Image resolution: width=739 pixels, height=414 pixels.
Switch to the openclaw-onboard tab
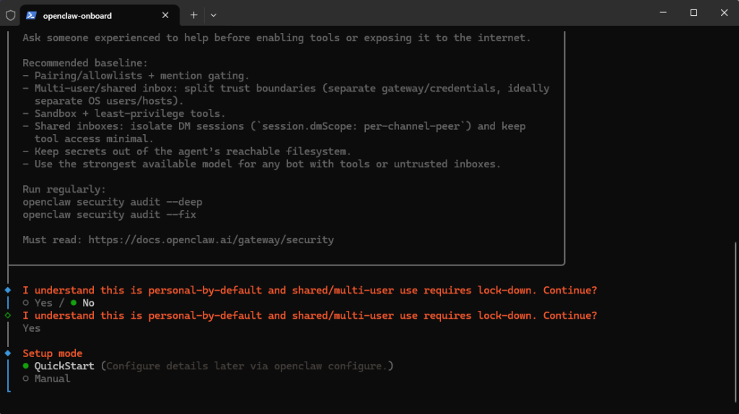[87, 15]
